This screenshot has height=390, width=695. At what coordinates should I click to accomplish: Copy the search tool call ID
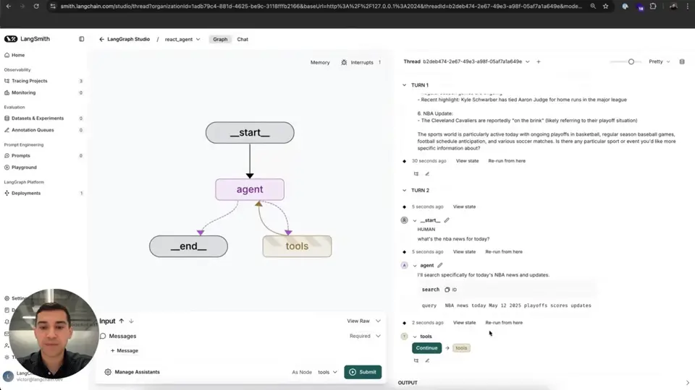point(447,290)
